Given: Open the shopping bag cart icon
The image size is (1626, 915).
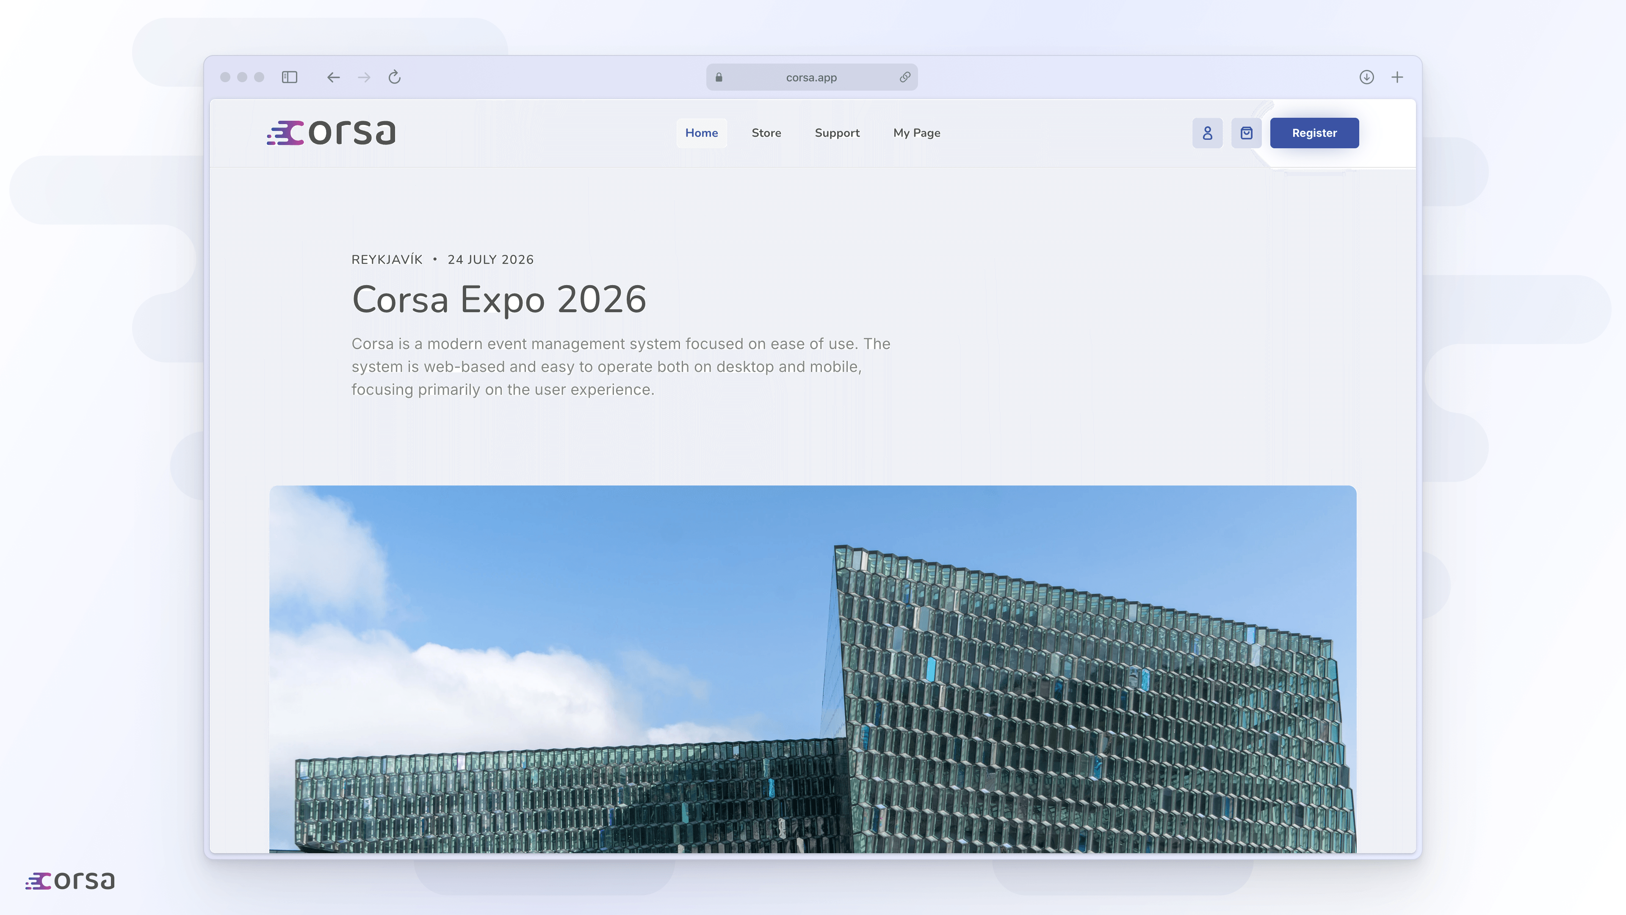Looking at the screenshot, I should coord(1246,133).
